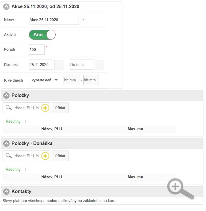Click the Pořadí input field
206x211 pixels.
pyautogui.click(x=36, y=50)
